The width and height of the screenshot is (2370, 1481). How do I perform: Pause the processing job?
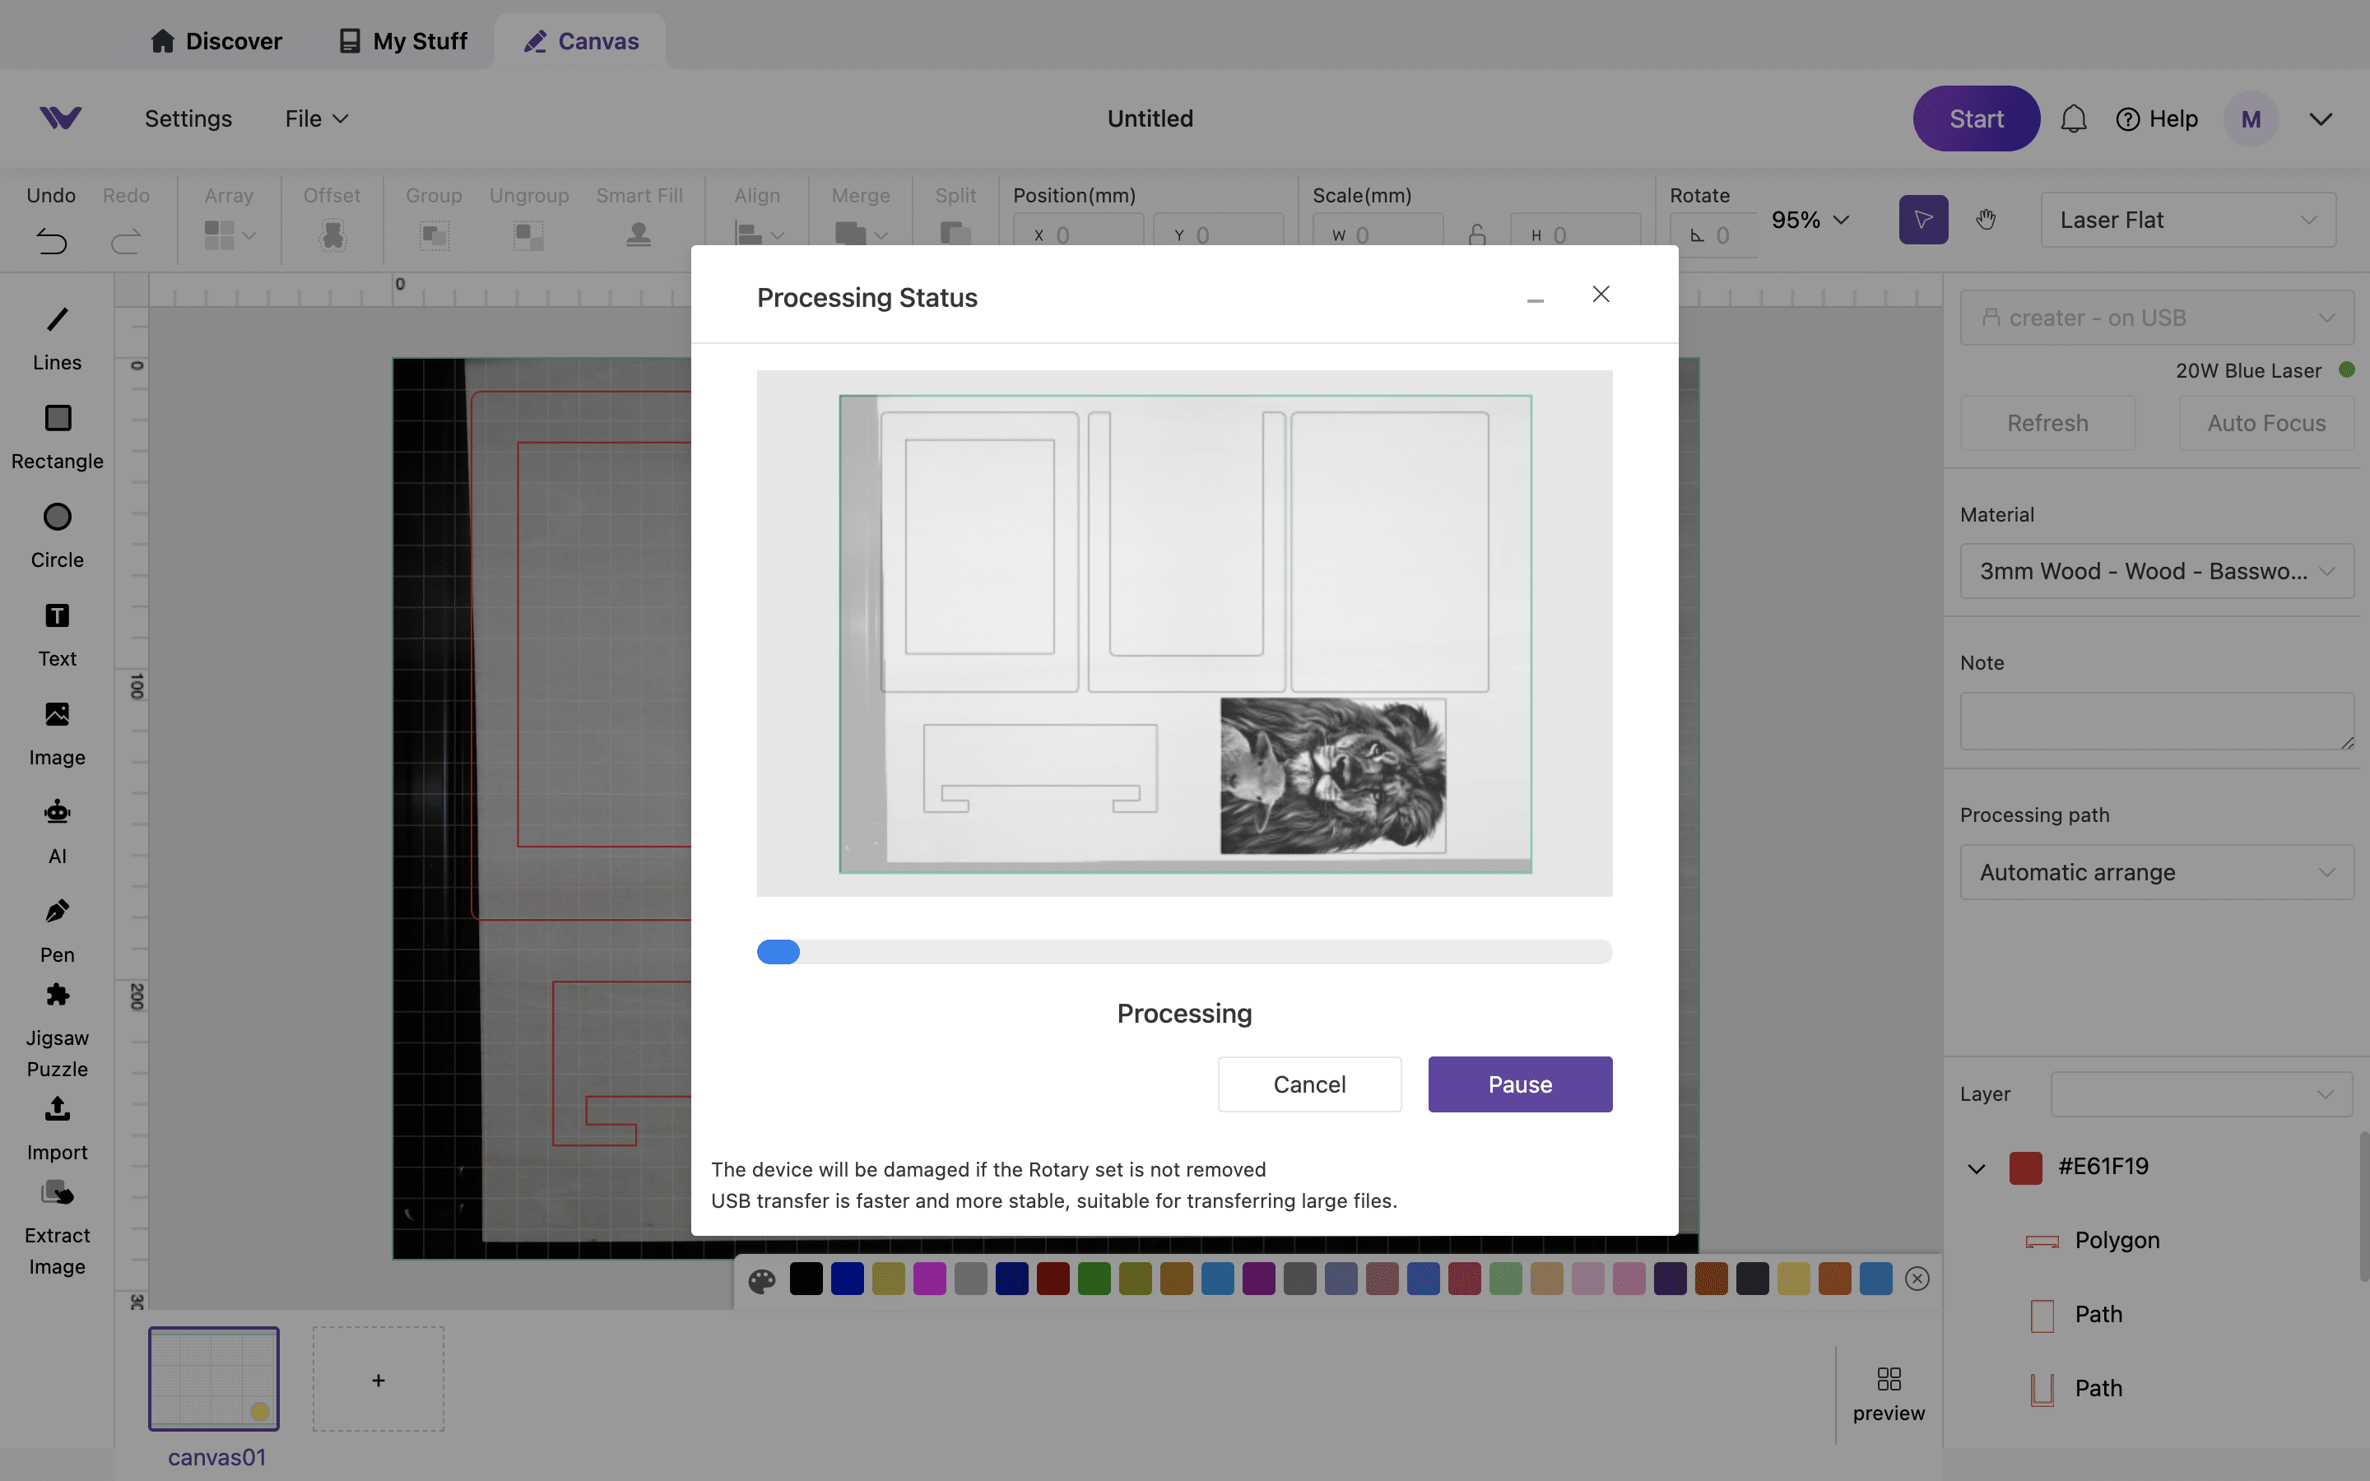pos(1519,1084)
